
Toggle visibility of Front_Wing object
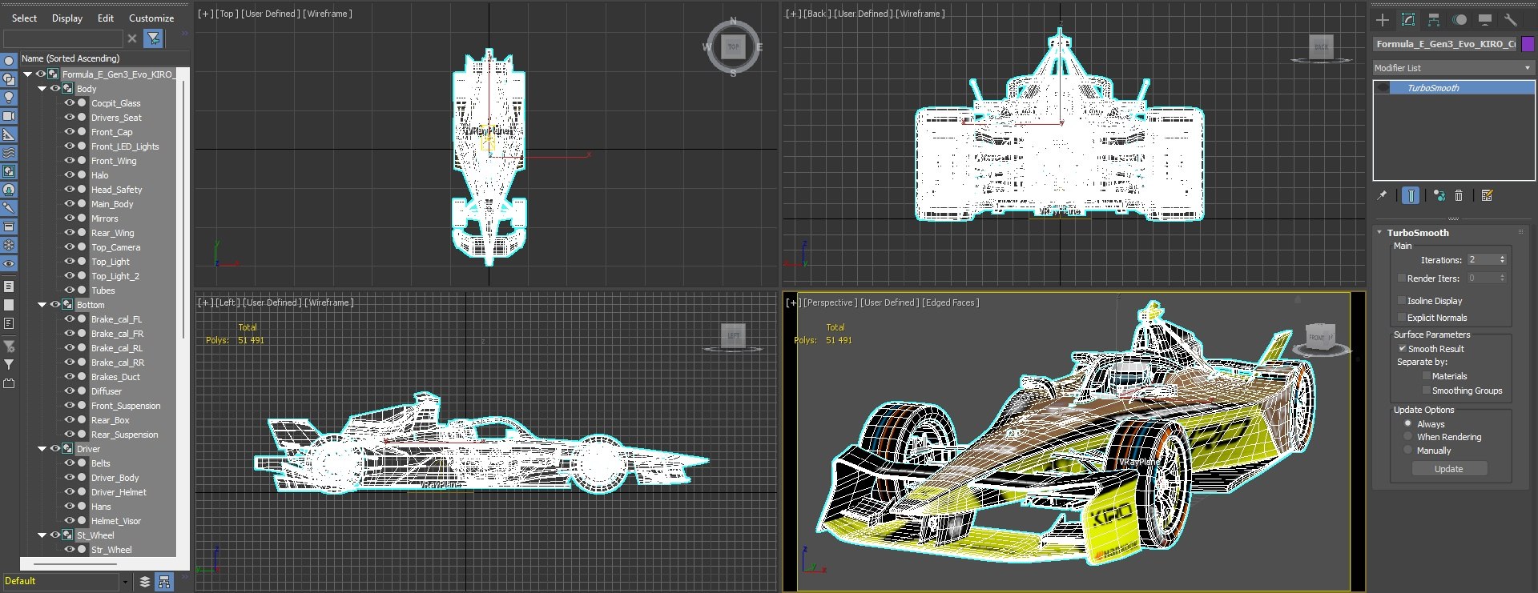coord(69,161)
